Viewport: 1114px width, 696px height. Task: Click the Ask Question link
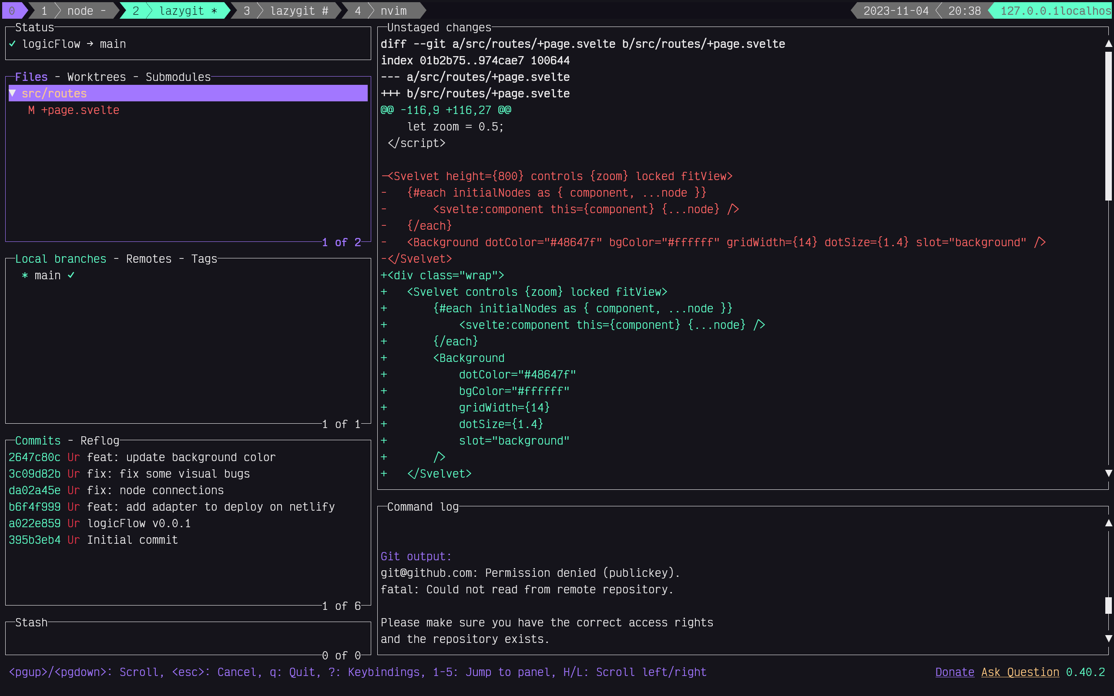[x=1020, y=672]
